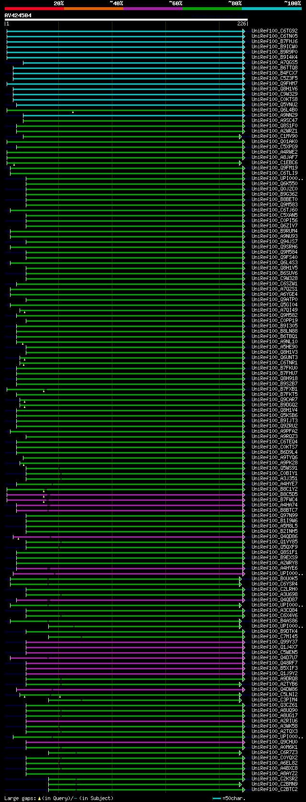Image resolution: width=306 pixels, height=802 pixels.
Task: Select the UniRef100_A4HYE6 label
Action: tap(274, 568)
